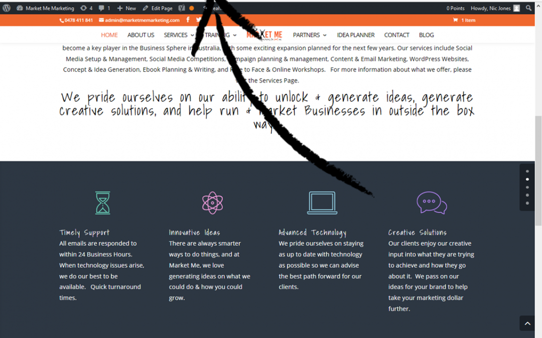
Task: Open the Howdy, Nic Jones account menu
Action: click(x=495, y=8)
